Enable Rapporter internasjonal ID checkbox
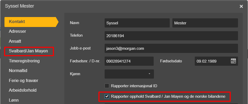 107,86
